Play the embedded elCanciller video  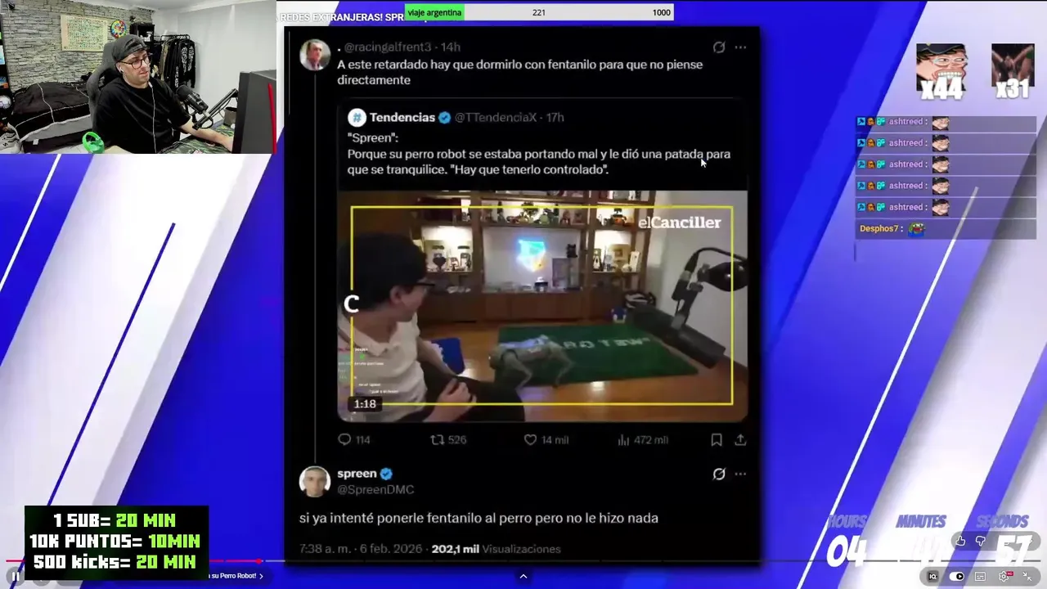(541, 306)
